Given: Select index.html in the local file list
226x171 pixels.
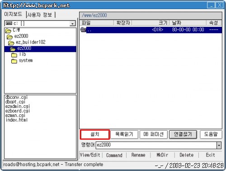Looking at the screenshot, I should point(16,120).
